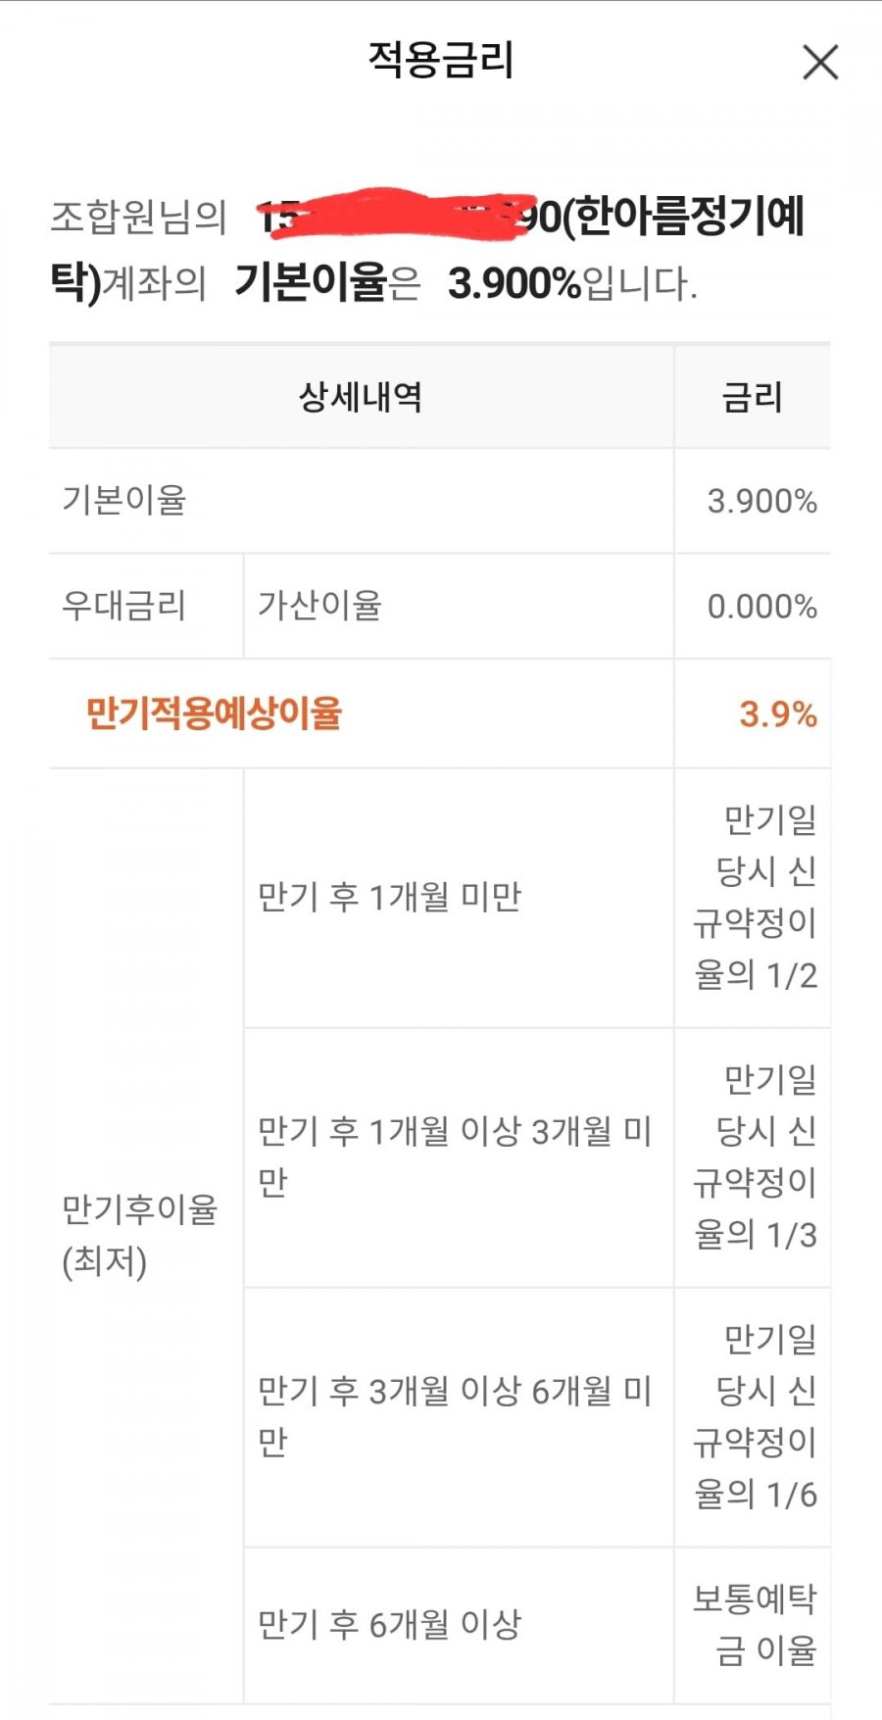Tap the 3.900% base rate value
Image resolution: width=882 pixels, height=1720 pixels.
(x=762, y=501)
